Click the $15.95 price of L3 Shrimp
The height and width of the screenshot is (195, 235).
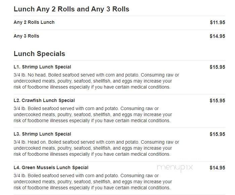pos(217,134)
